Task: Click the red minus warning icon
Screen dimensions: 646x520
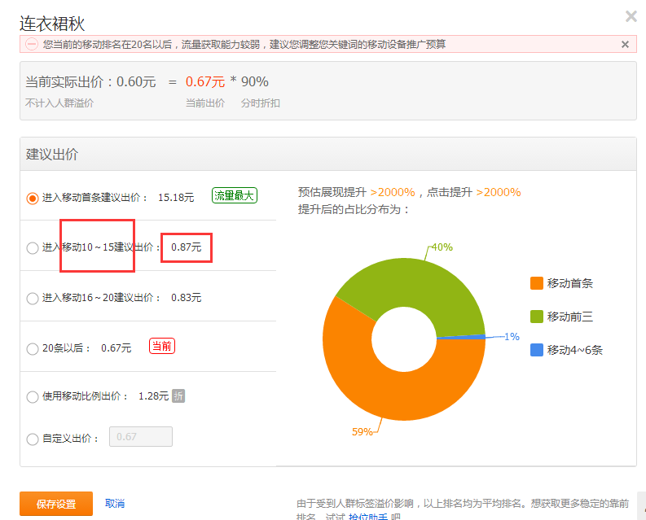Action: tap(32, 44)
